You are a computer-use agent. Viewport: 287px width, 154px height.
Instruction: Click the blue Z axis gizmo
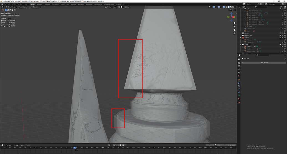tap(231, 13)
